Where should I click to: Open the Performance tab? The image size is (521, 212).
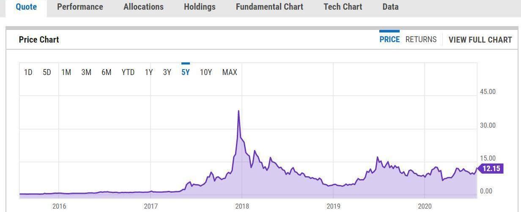click(x=80, y=7)
